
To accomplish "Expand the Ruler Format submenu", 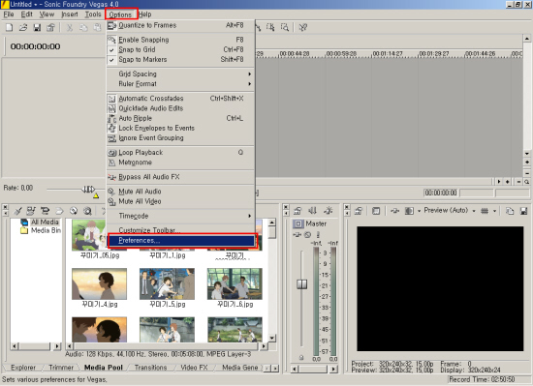I will tap(180, 84).
